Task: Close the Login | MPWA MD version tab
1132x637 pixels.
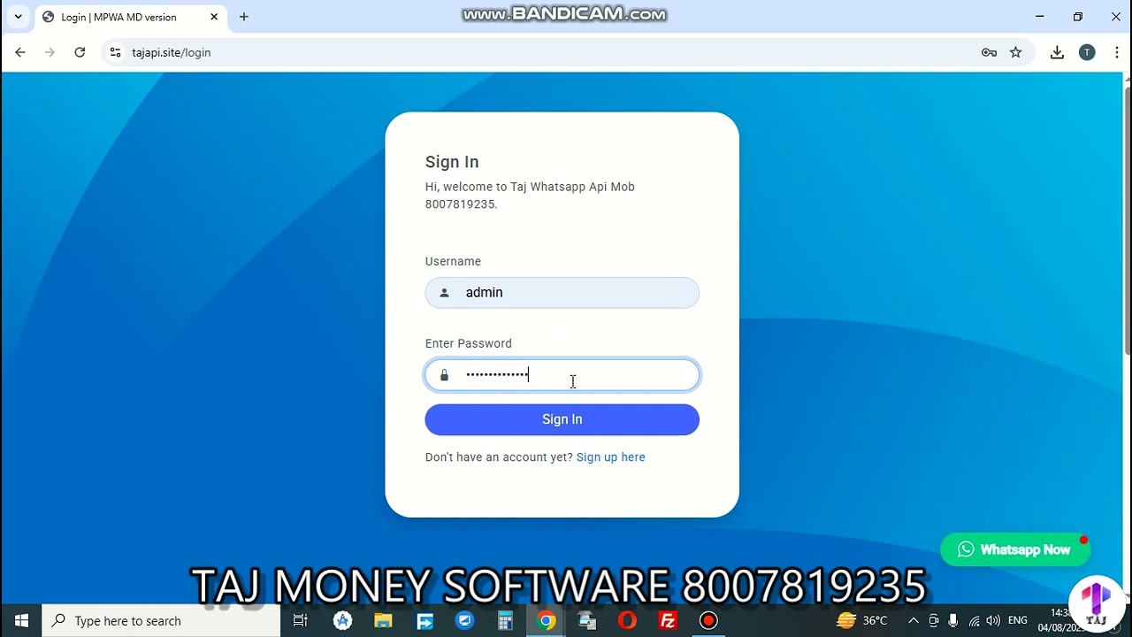Action: pyautogui.click(x=214, y=17)
